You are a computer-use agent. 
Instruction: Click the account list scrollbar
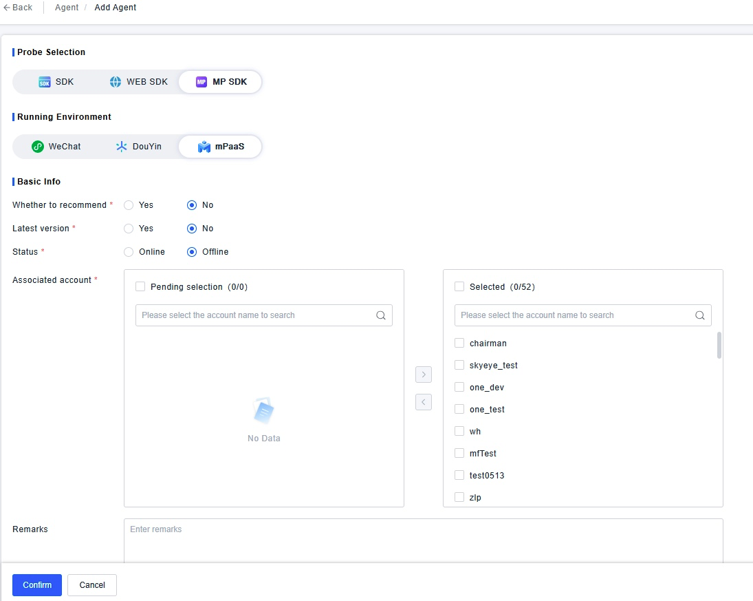tap(719, 346)
